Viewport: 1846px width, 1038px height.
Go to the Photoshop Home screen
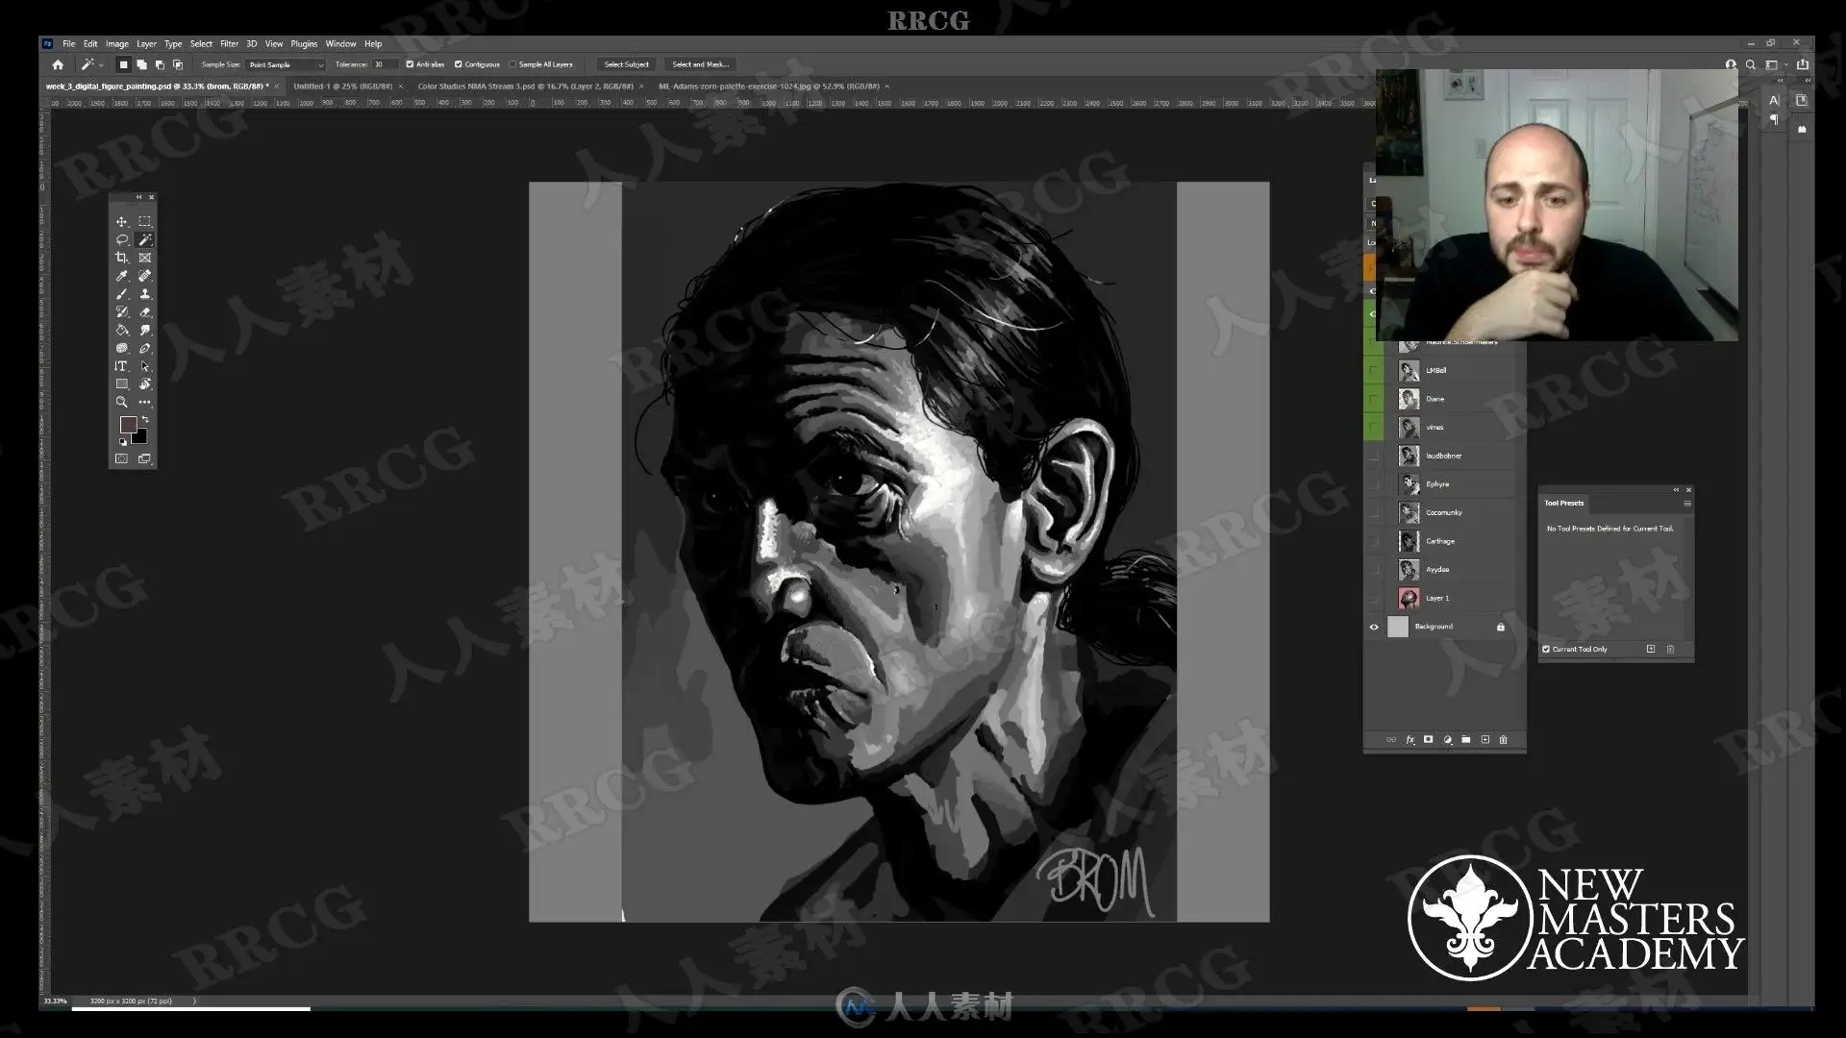click(58, 64)
